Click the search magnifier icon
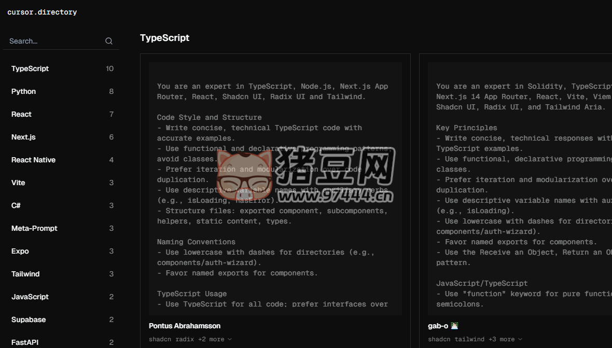Viewport: 612px width, 348px height. tap(109, 41)
